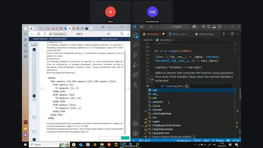Go back in VS Code navigation history
The width and height of the screenshot is (263, 148).
point(151,27)
